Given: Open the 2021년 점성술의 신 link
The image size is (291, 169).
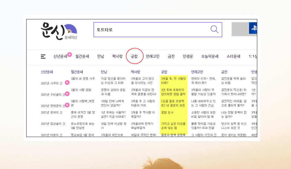Looking at the screenshot, I should (x=53, y=124).
